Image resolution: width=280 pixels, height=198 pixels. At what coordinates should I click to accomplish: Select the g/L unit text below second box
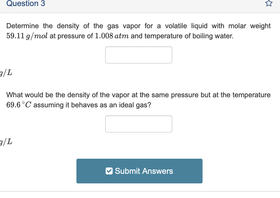pos(5,142)
